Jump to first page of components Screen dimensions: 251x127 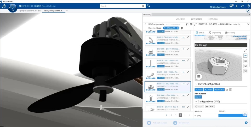click(167, 115)
